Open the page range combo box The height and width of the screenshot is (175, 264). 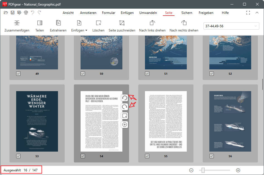click(x=231, y=25)
